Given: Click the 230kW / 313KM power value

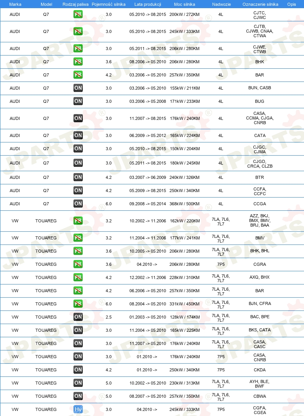Looking at the screenshot, I should coord(184,383).
